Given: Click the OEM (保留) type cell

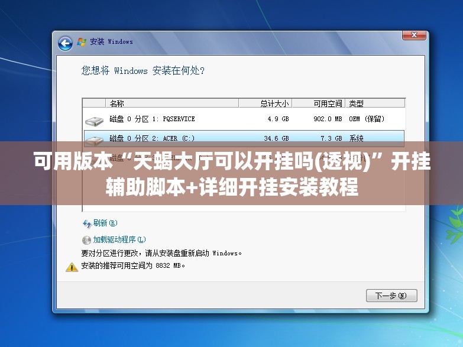Looking at the screenshot, I should [367, 119].
